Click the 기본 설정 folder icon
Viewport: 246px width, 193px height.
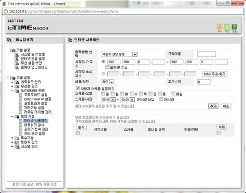[x=13, y=50]
